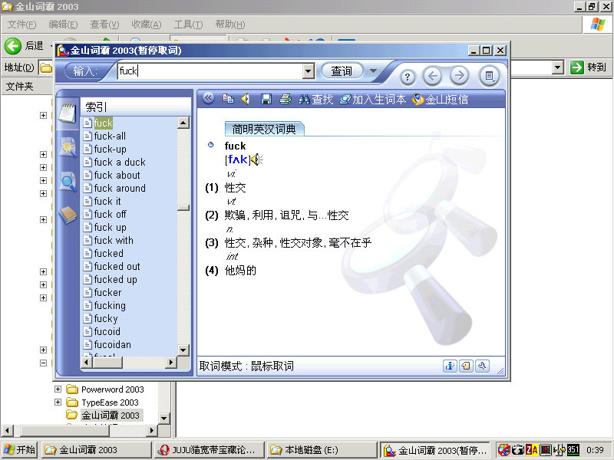Click the word input field
The image size is (614, 460).
pos(210,71)
